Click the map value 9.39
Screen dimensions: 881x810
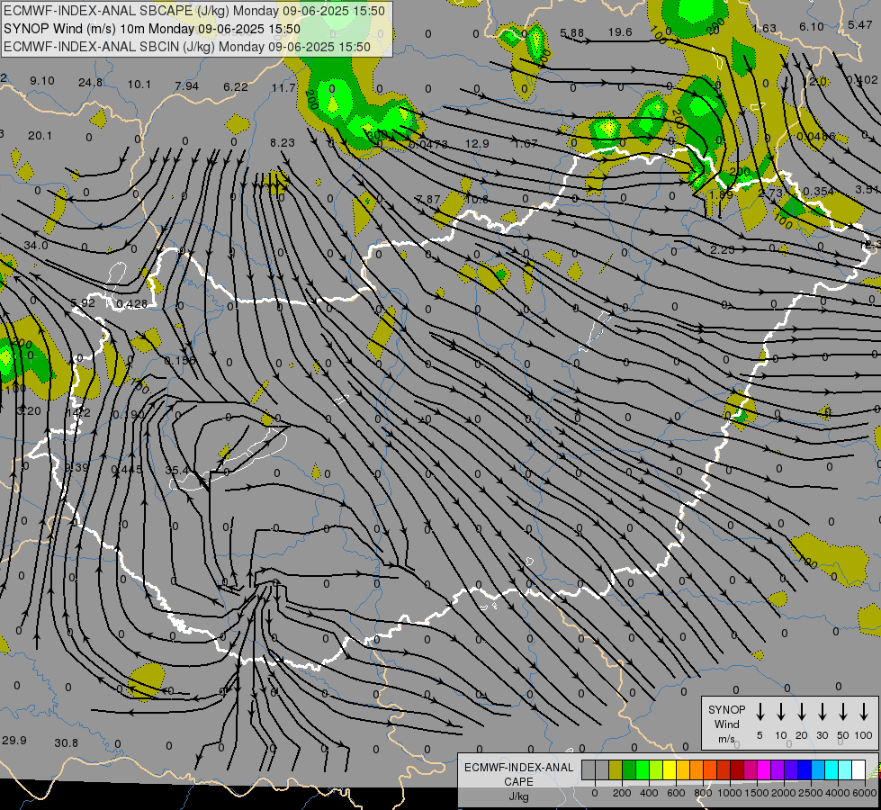(76, 468)
